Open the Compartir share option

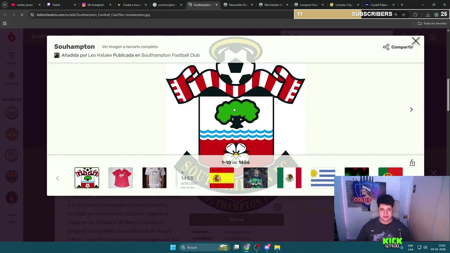[398, 47]
